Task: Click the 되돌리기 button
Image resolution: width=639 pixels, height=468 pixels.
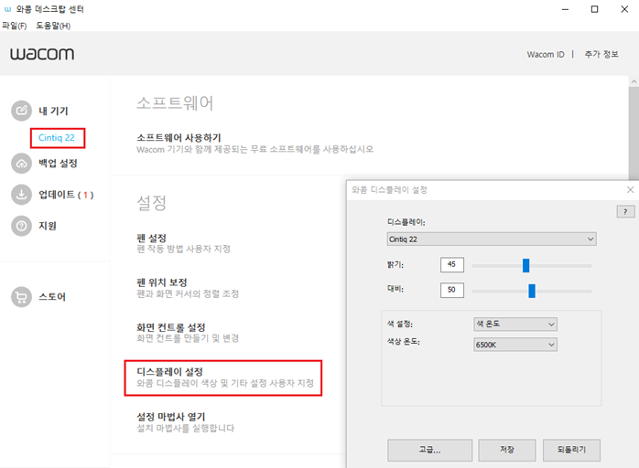Action: 571,450
